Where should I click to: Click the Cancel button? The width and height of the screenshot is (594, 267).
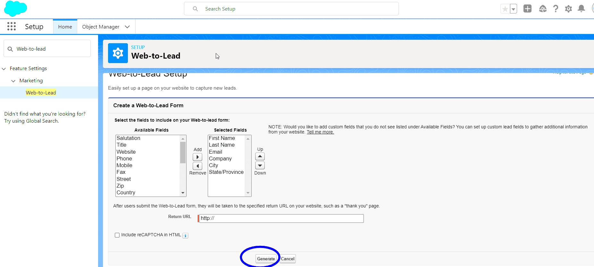[x=288, y=259]
